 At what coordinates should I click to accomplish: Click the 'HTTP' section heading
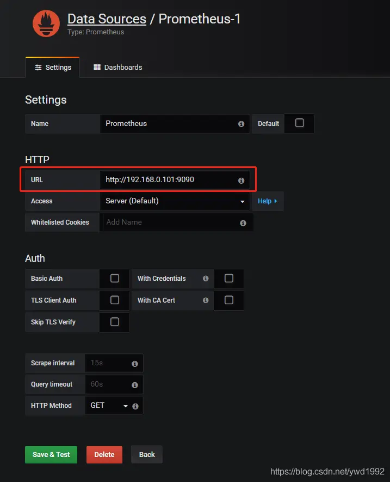(x=37, y=160)
